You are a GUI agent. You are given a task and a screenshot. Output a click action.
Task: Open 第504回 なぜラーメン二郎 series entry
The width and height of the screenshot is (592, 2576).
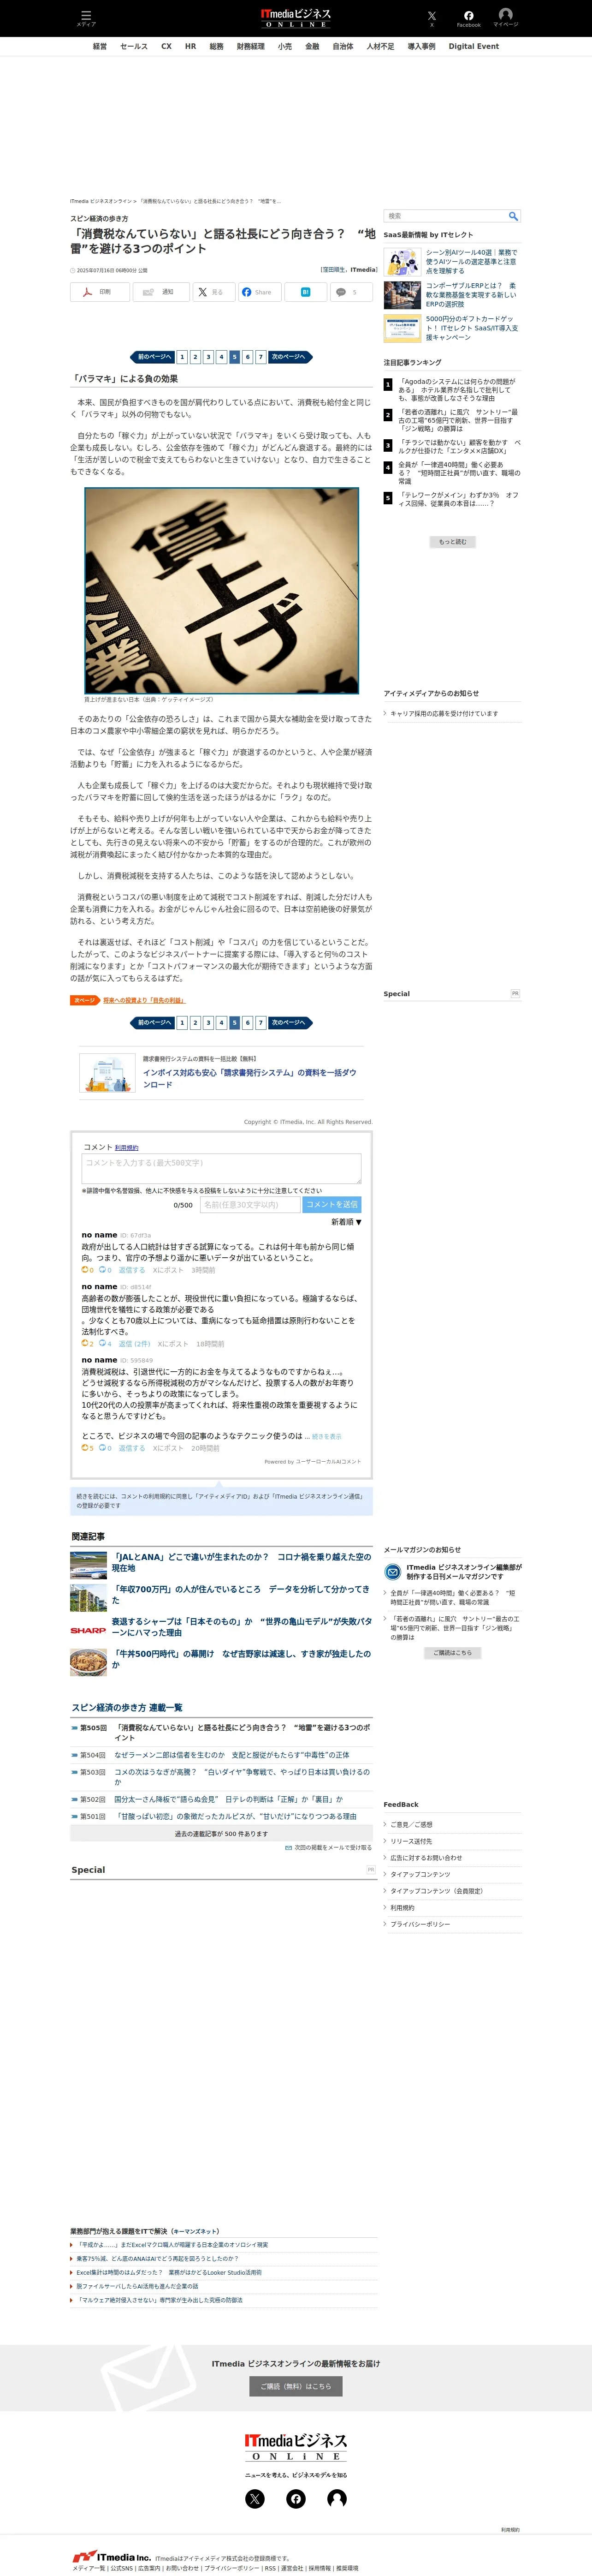[231, 1755]
